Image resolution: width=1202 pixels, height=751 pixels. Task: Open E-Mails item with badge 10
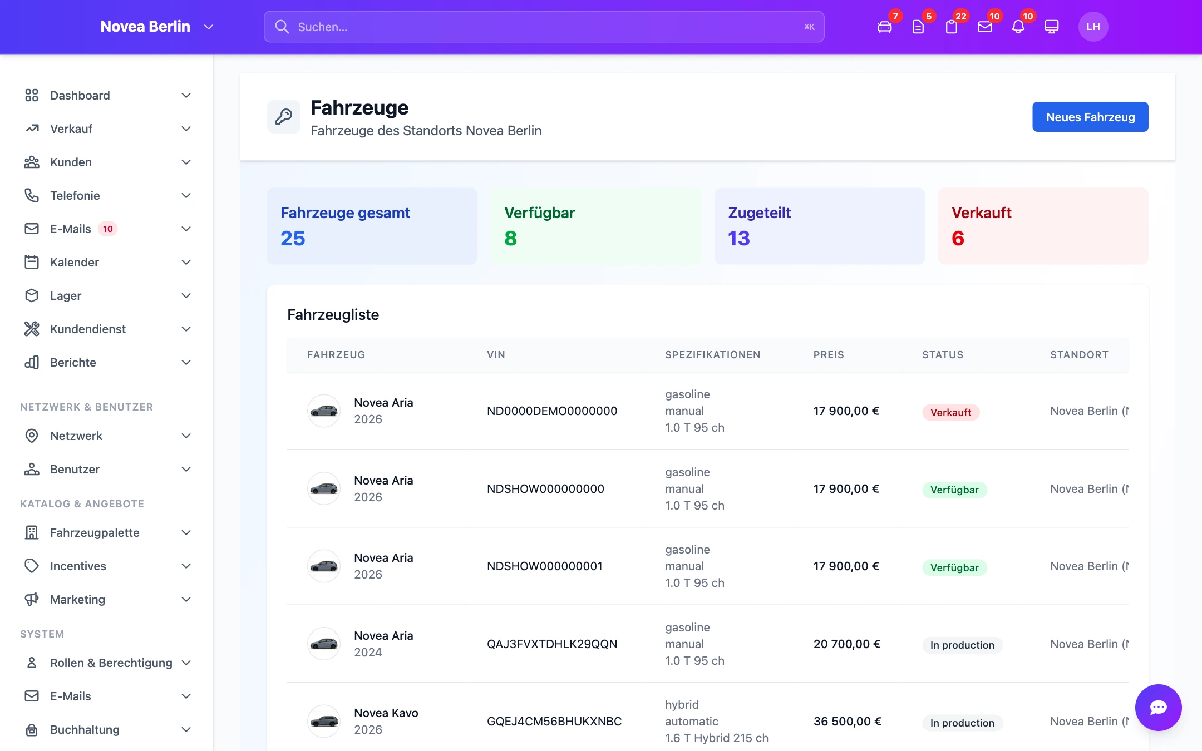pos(108,229)
